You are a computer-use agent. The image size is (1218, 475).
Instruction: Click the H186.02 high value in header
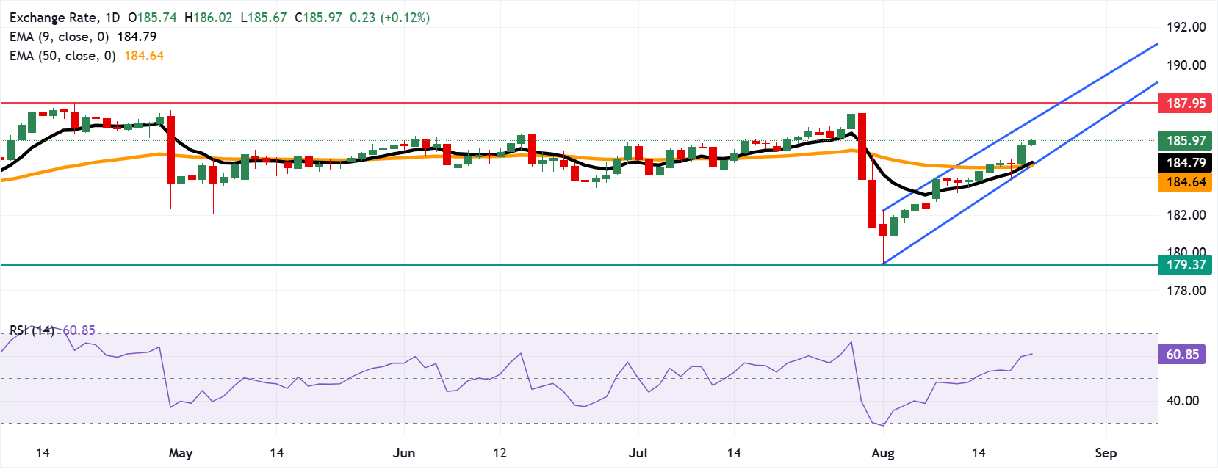pos(208,18)
